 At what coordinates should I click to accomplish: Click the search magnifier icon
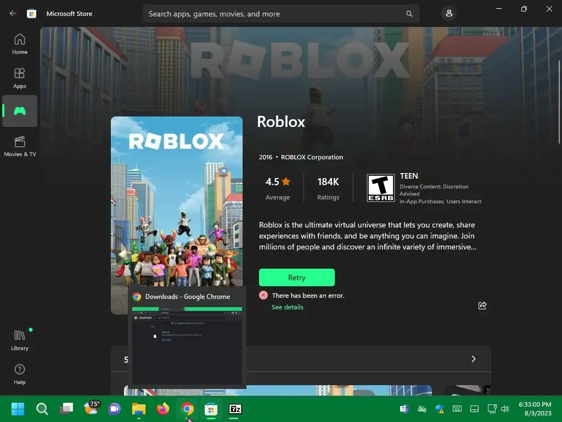[x=409, y=14]
